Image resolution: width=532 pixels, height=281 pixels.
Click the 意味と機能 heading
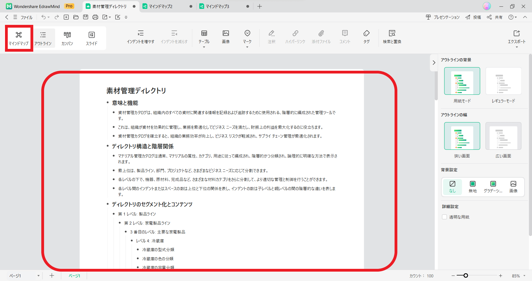pos(125,103)
